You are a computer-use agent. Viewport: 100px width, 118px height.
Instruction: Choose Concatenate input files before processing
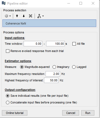(8, 102)
